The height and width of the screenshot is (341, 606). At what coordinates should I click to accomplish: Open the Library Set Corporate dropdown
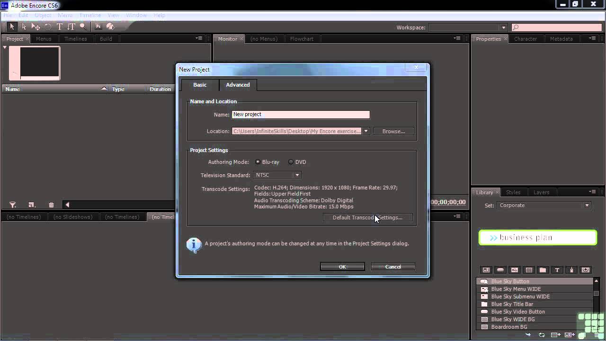544,206
